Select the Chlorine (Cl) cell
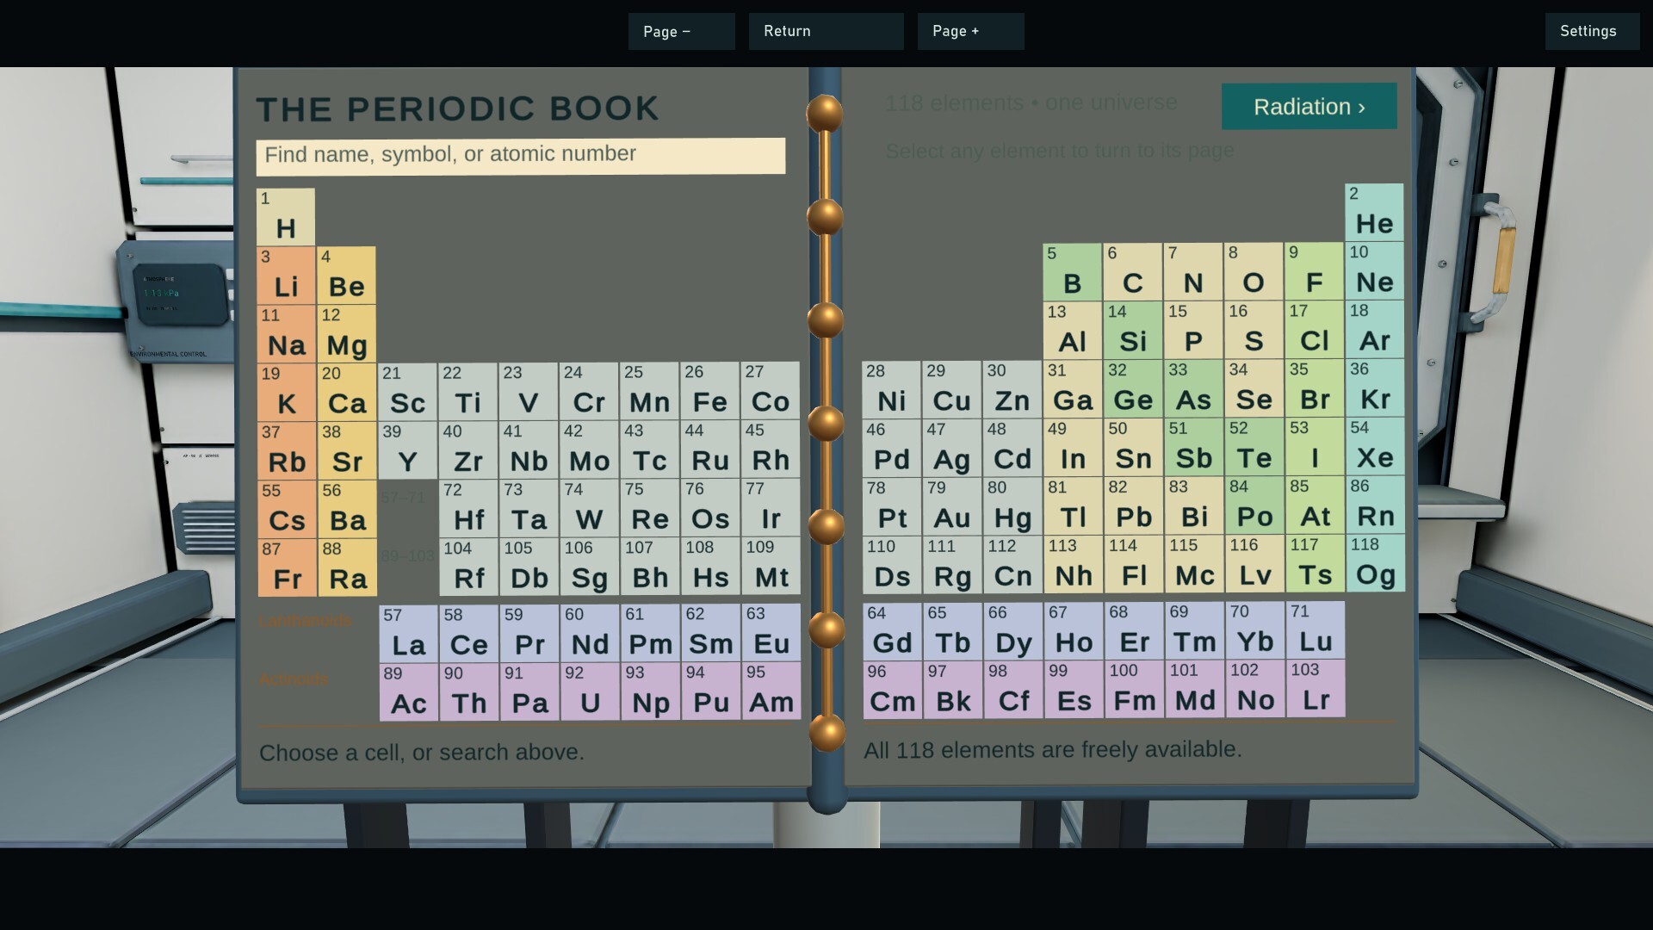This screenshot has width=1653, height=930. pos(1314,330)
